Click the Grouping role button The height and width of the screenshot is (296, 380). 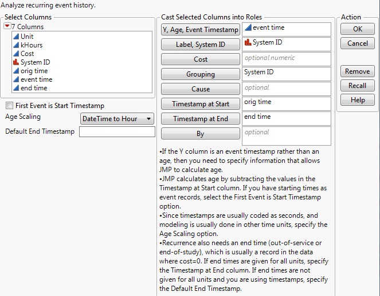coord(201,74)
